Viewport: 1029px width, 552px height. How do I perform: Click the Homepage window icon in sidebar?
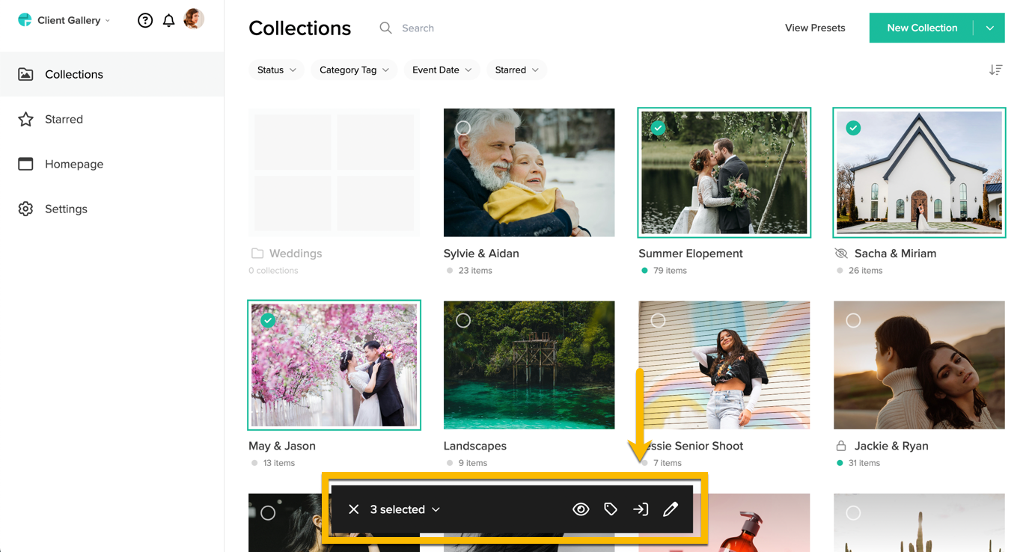point(25,164)
